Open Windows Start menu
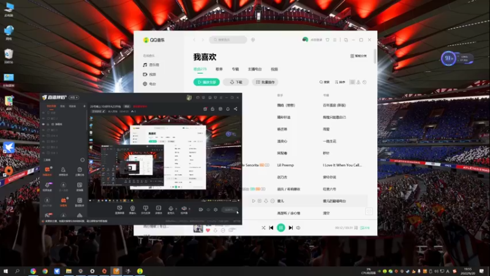This screenshot has height=276, width=490. coord(6,271)
